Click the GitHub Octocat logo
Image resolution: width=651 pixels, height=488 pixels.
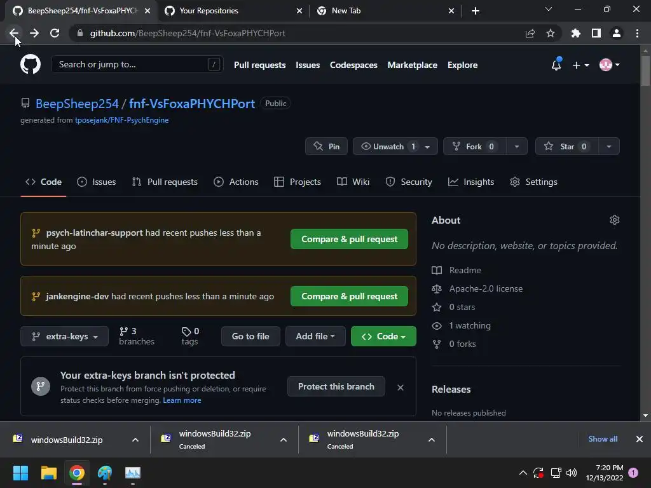(31, 65)
